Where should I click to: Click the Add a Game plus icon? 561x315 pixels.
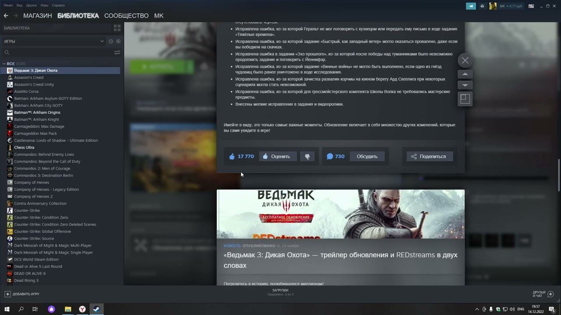(x=7, y=294)
